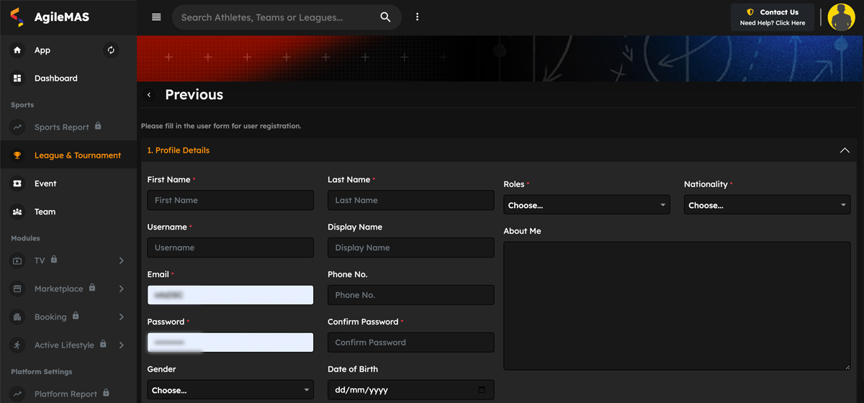This screenshot has width=864, height=403.
Task: Open the user profile avatar
Action: tap(841, 17)
